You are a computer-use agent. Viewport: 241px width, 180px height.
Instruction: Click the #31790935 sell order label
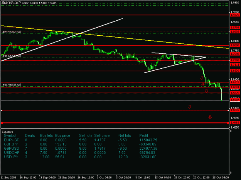[x=12, y=85]
